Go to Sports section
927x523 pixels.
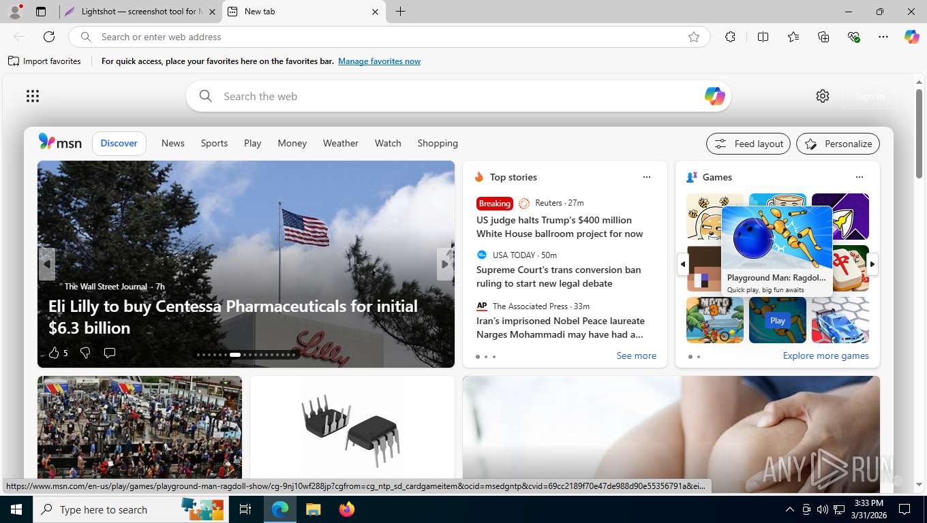[214, 143]
